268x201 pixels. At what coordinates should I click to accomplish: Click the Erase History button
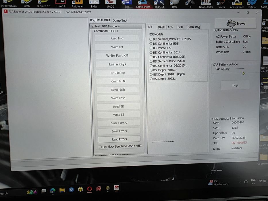119,123
